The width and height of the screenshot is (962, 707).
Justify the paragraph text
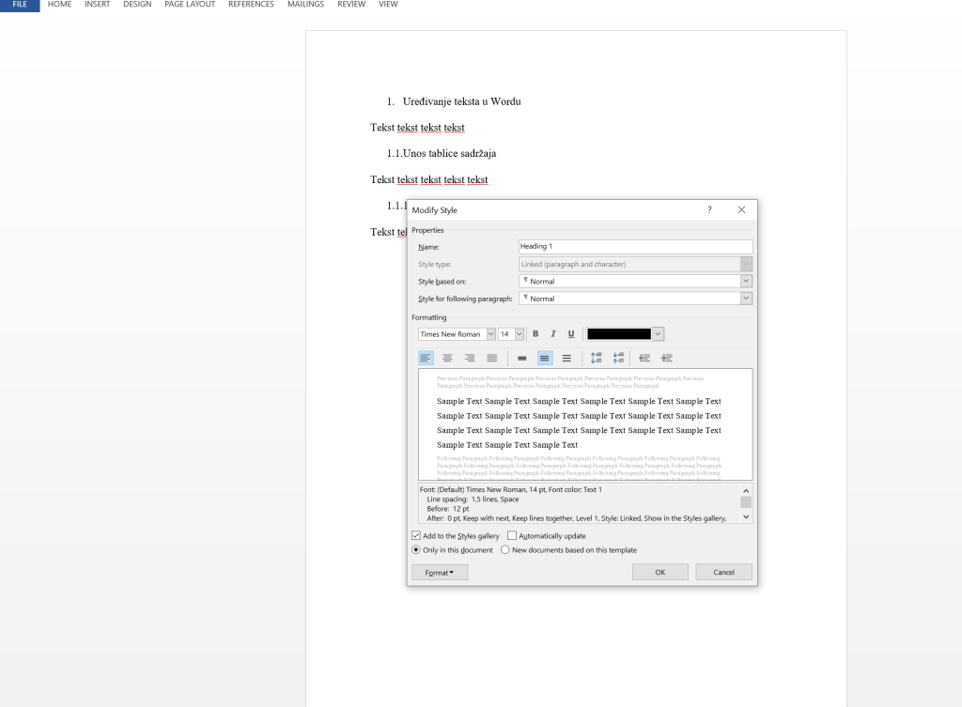coord(492,358)
